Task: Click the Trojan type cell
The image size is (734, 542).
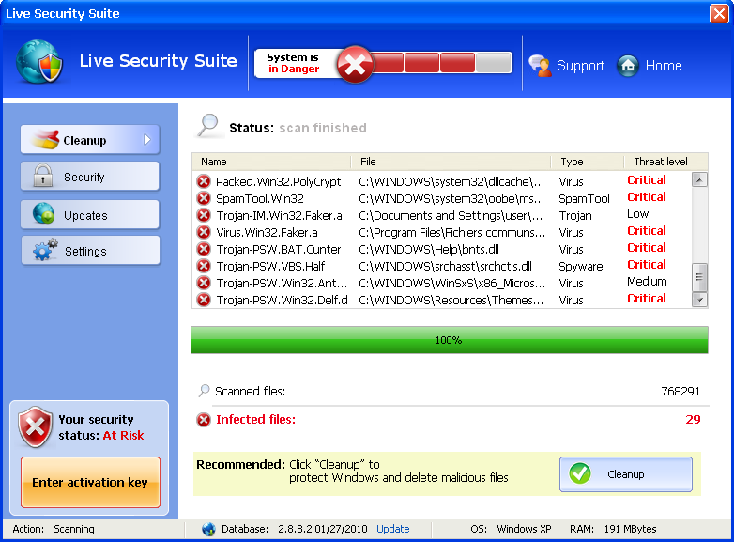Action: (x=574, y=215)
